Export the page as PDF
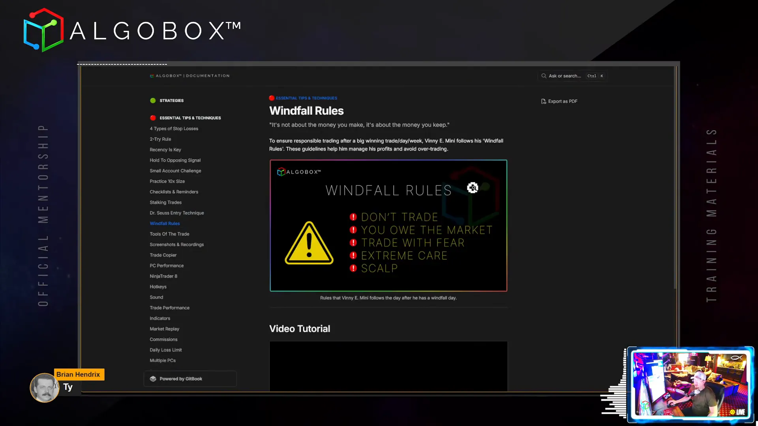The width and height of the screenshot is (758, 426). pyautogui.click(x=559, y=101)
